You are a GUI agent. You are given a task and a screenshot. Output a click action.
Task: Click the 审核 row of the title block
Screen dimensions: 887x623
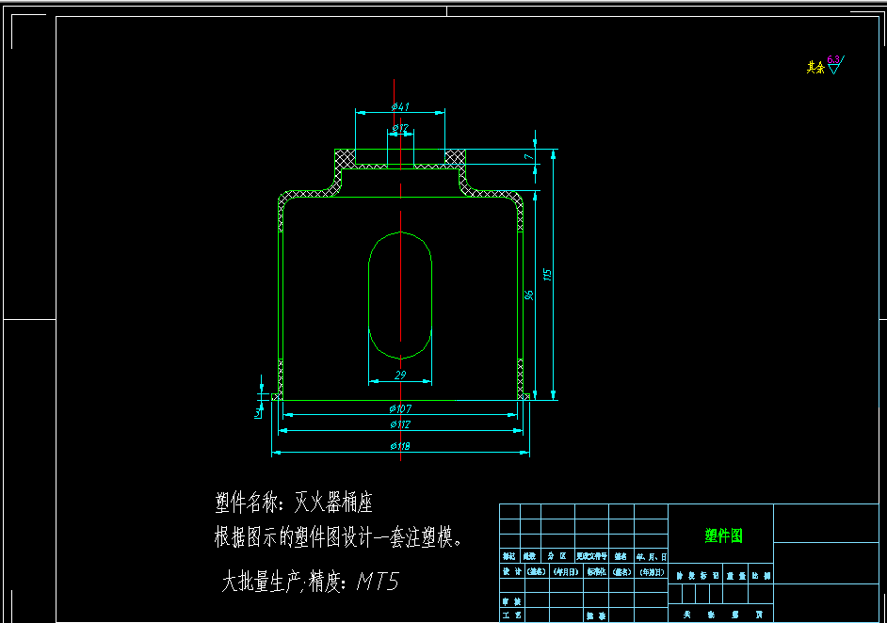point(513,600)
